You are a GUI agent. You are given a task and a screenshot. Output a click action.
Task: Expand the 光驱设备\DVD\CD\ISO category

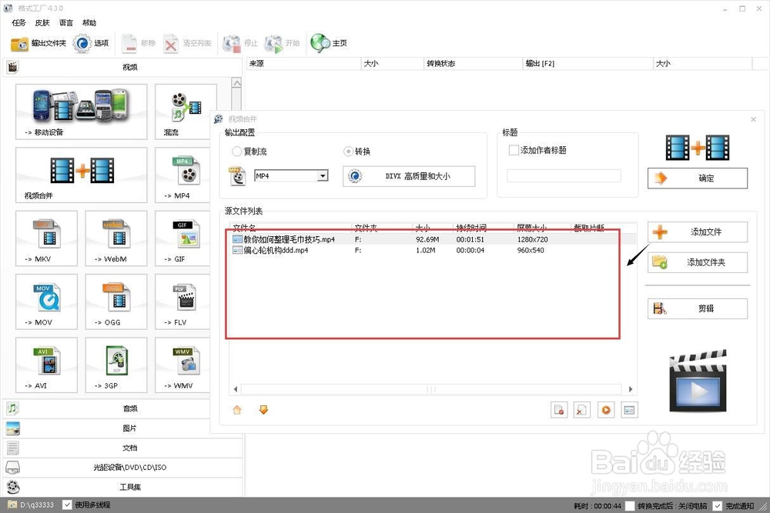pyautogui.click(x=122, y=467)
